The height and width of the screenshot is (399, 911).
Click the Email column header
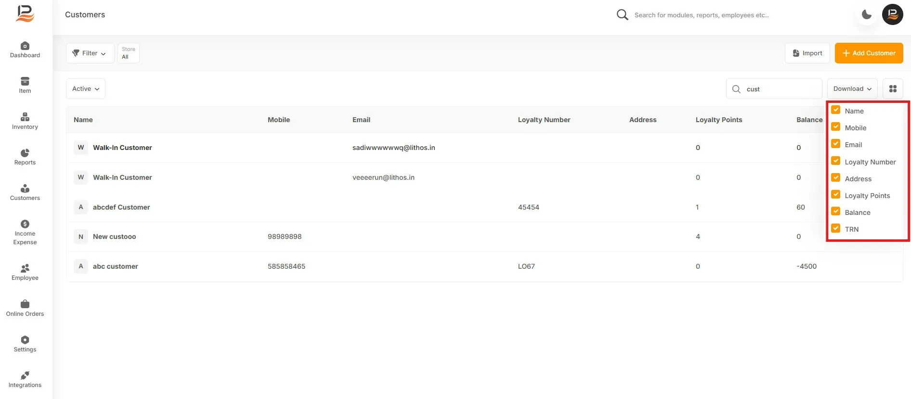tap(361, 120)
